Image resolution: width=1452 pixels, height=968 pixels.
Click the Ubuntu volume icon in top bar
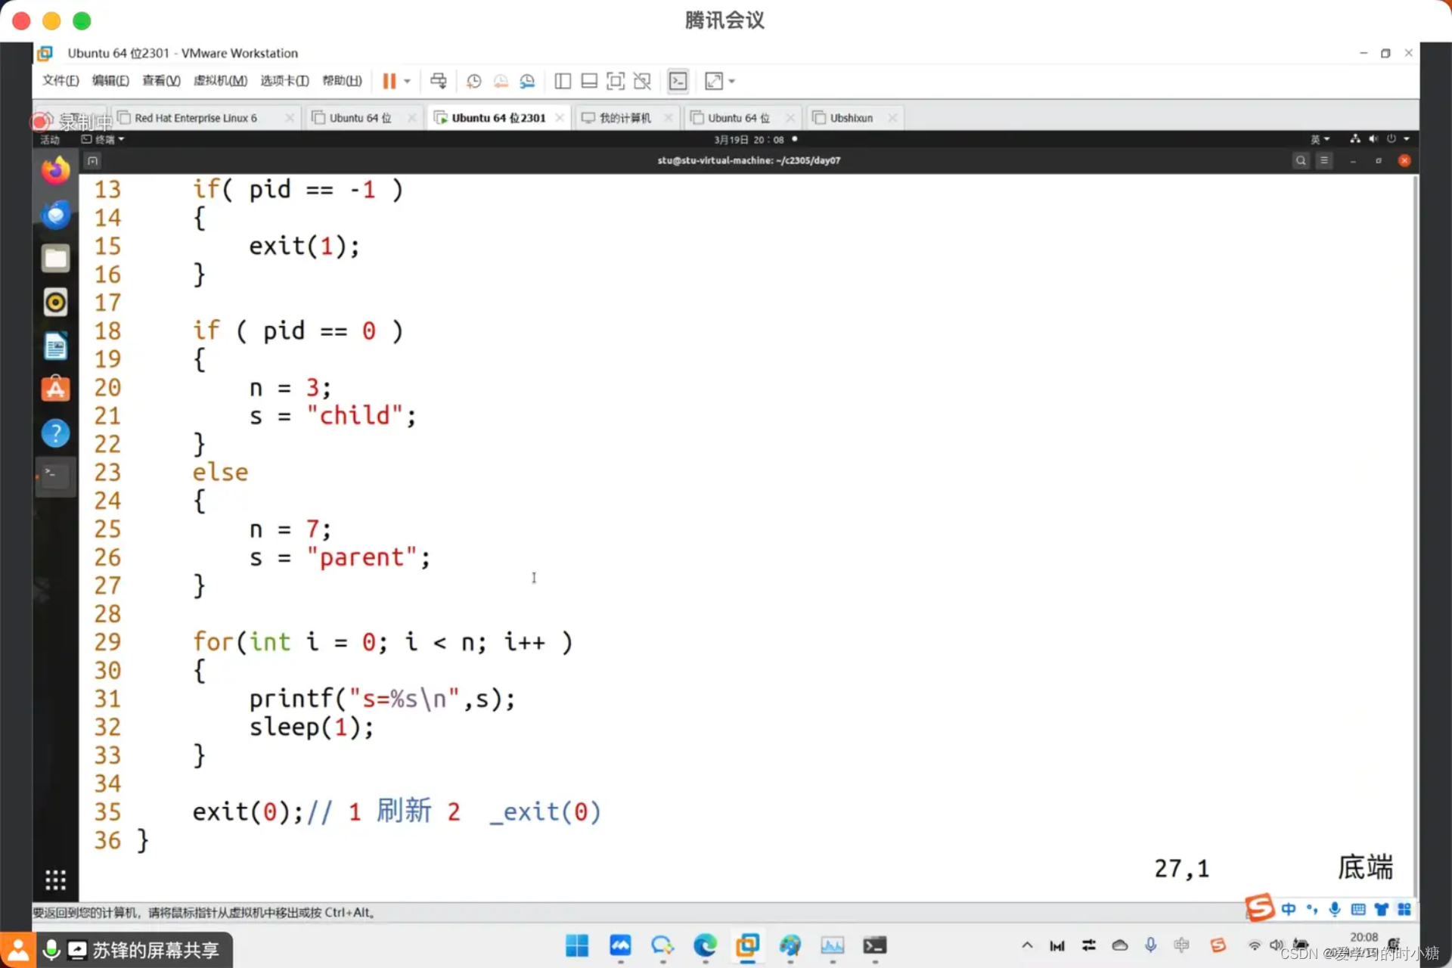pyautogui.click(x=1373, y=139)
